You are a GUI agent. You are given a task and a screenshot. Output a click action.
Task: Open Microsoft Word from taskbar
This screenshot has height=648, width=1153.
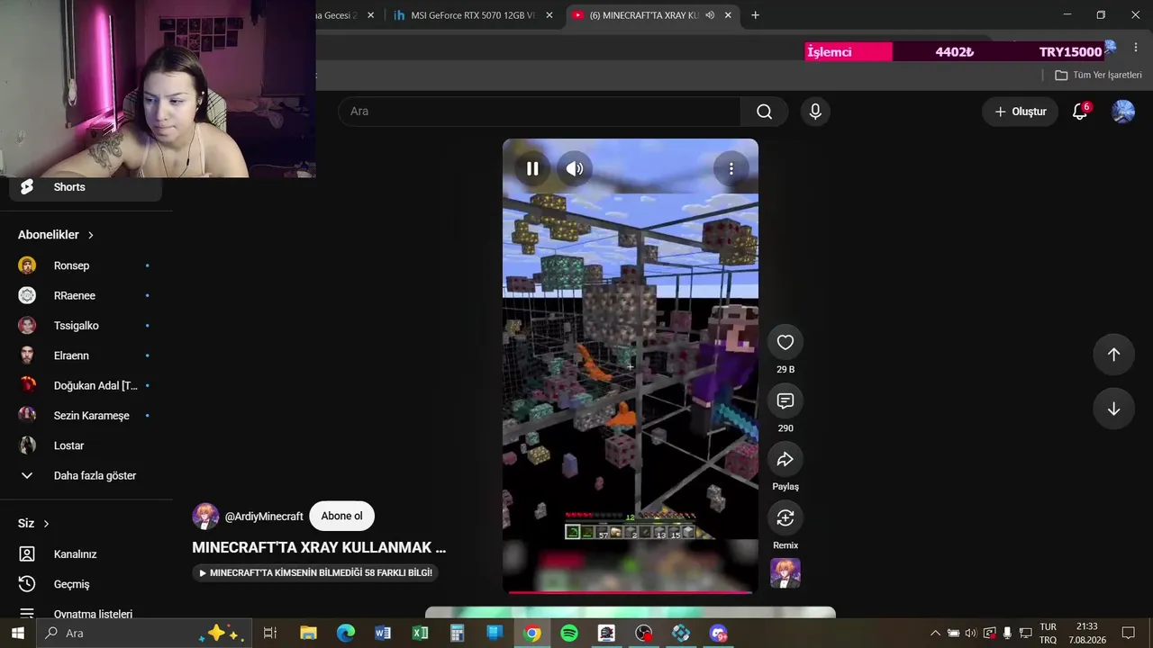383,634
